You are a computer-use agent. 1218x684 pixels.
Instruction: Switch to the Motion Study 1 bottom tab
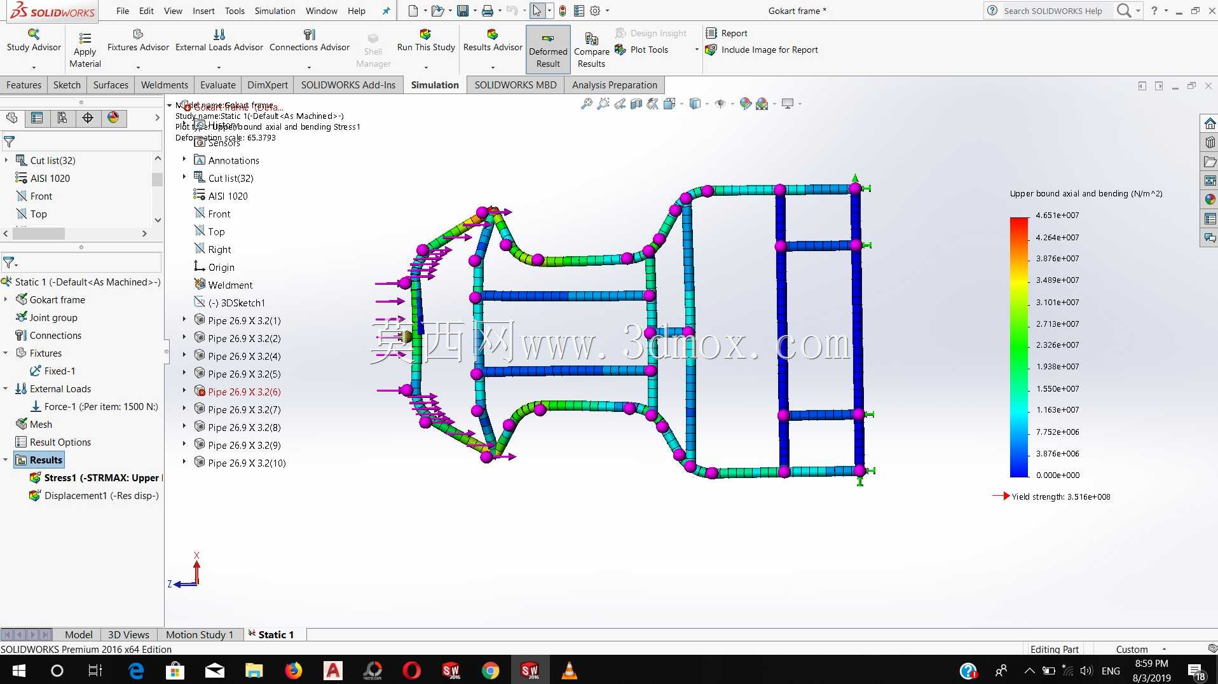coord(200,634)
